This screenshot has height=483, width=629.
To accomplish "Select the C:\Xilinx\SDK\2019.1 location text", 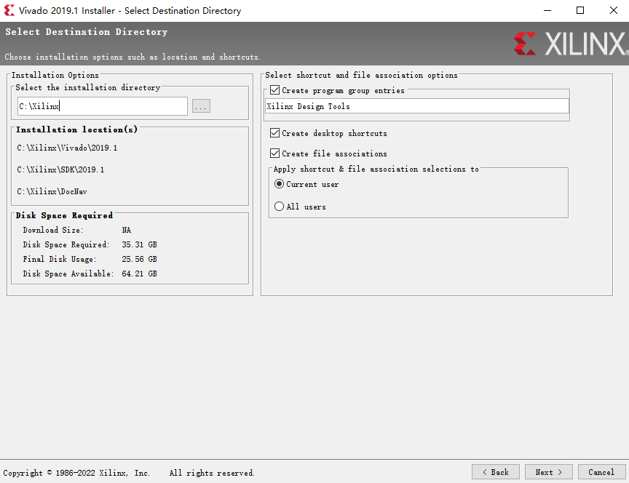I will pos(60,169).
